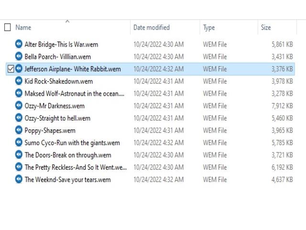The width and height of the screenshot is (306, 230).
Task: Click the Sumo Cyco-Run with the giants icon
Action: (19, 143)
